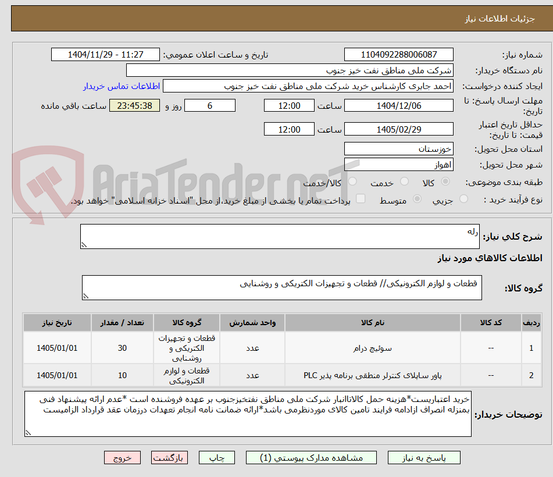
Task: Click the نام کالا column header
Action: pos(372,322)
